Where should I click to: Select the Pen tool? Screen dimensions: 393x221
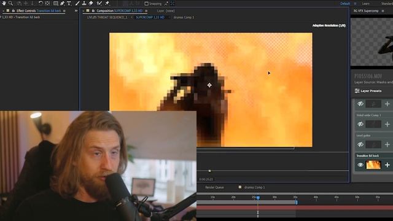(x=62, y=3)
